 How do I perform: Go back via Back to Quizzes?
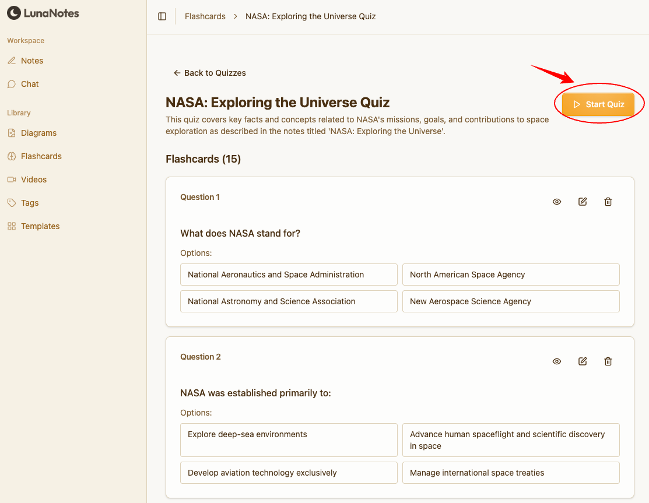210,73
